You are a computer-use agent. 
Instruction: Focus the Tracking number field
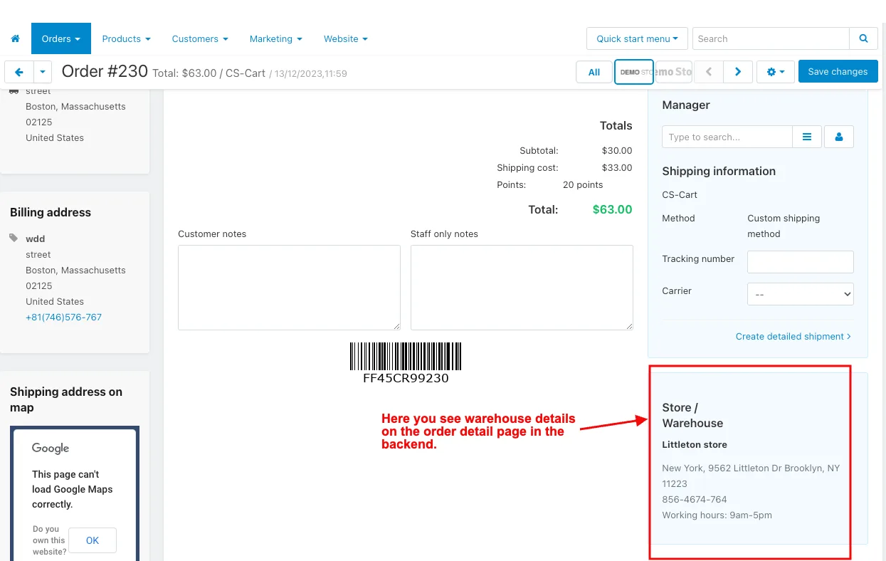point(800,262)
